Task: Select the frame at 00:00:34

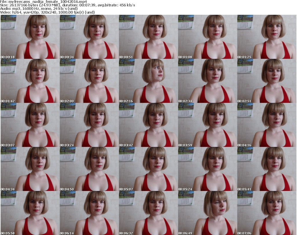Action: click(x=89, y=37)
